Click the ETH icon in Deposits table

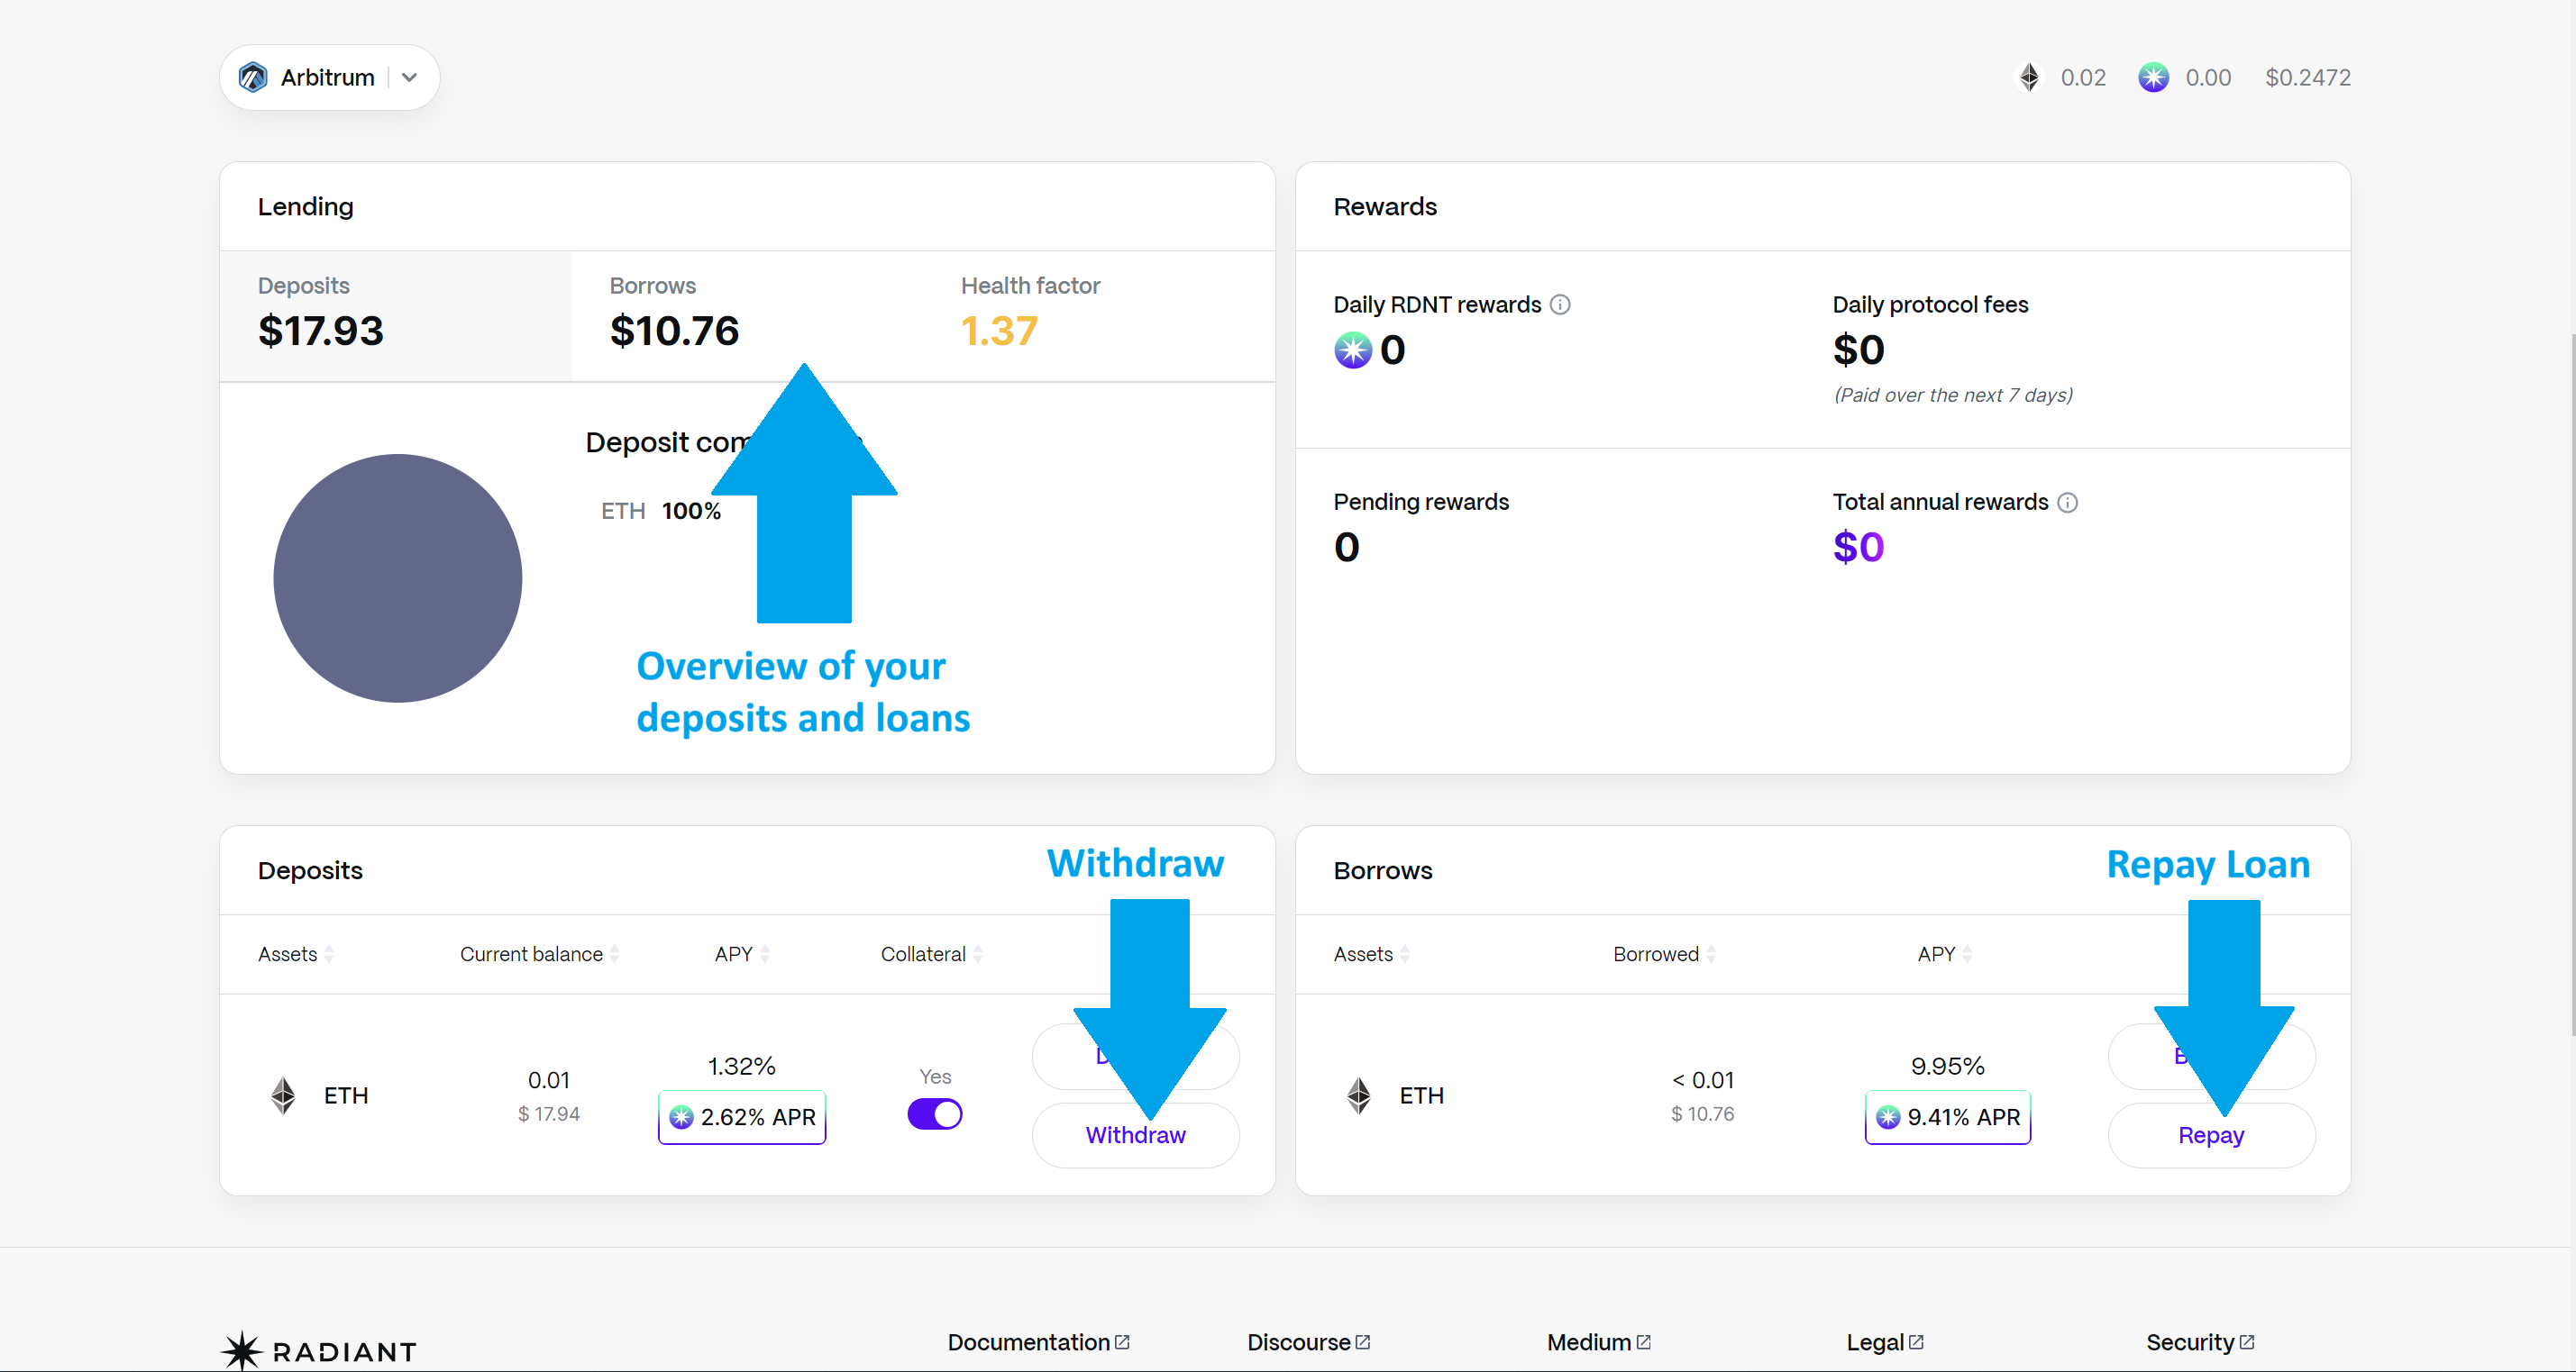(284, 1095)
